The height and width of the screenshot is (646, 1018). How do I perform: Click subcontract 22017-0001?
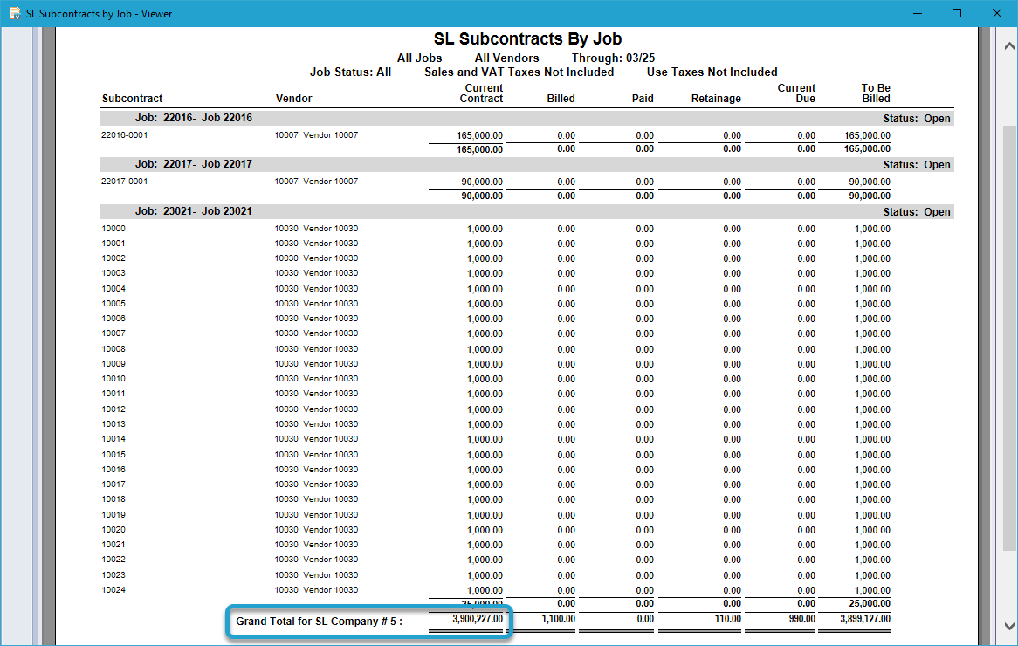click(x=125, y=181)
